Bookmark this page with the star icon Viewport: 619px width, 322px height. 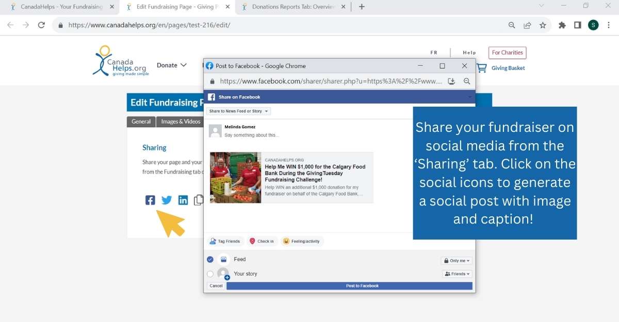click(x=543, y=25)
